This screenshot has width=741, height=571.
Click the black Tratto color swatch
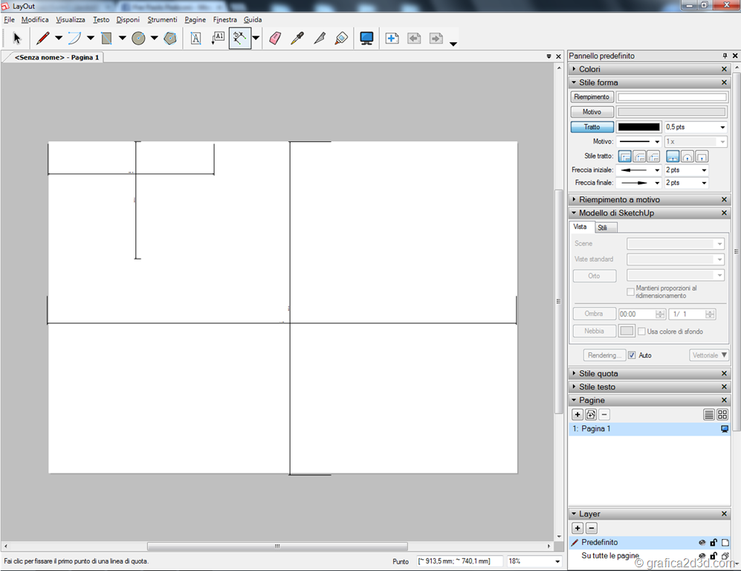point(638,127)
